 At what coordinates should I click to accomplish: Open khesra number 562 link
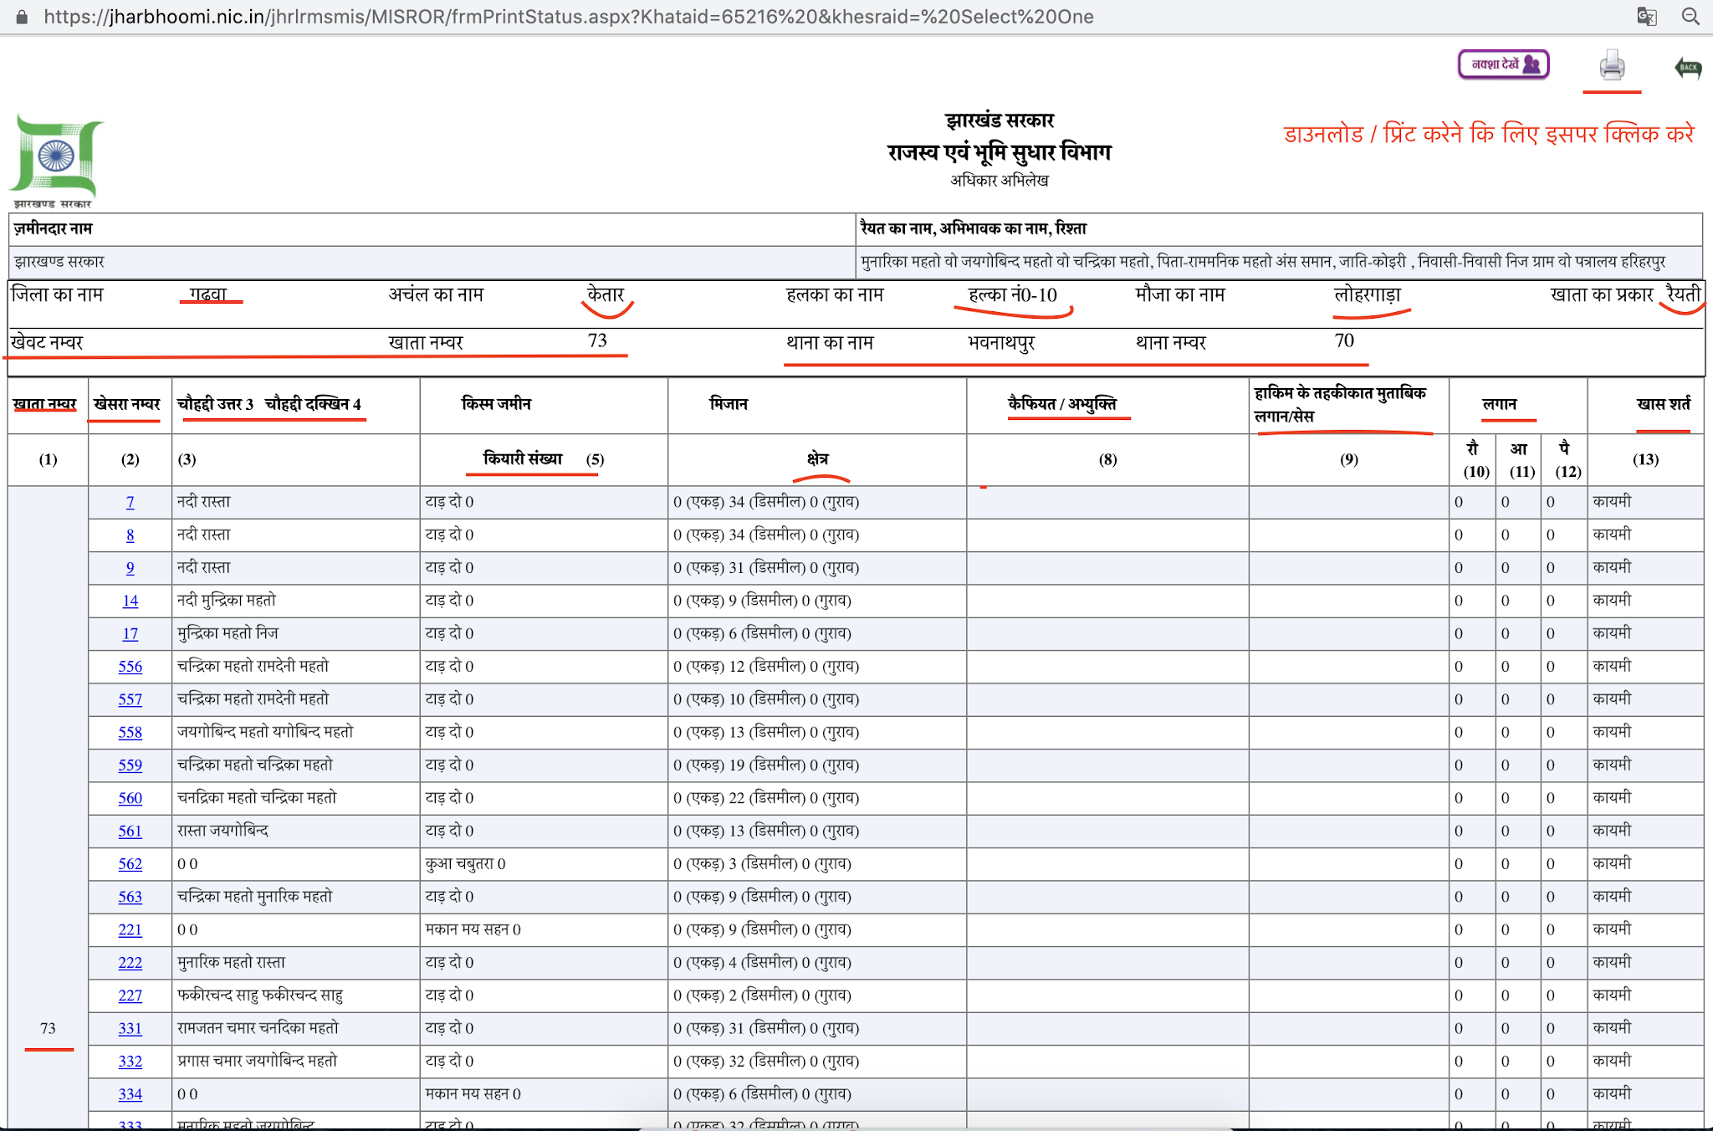(130, 864)
